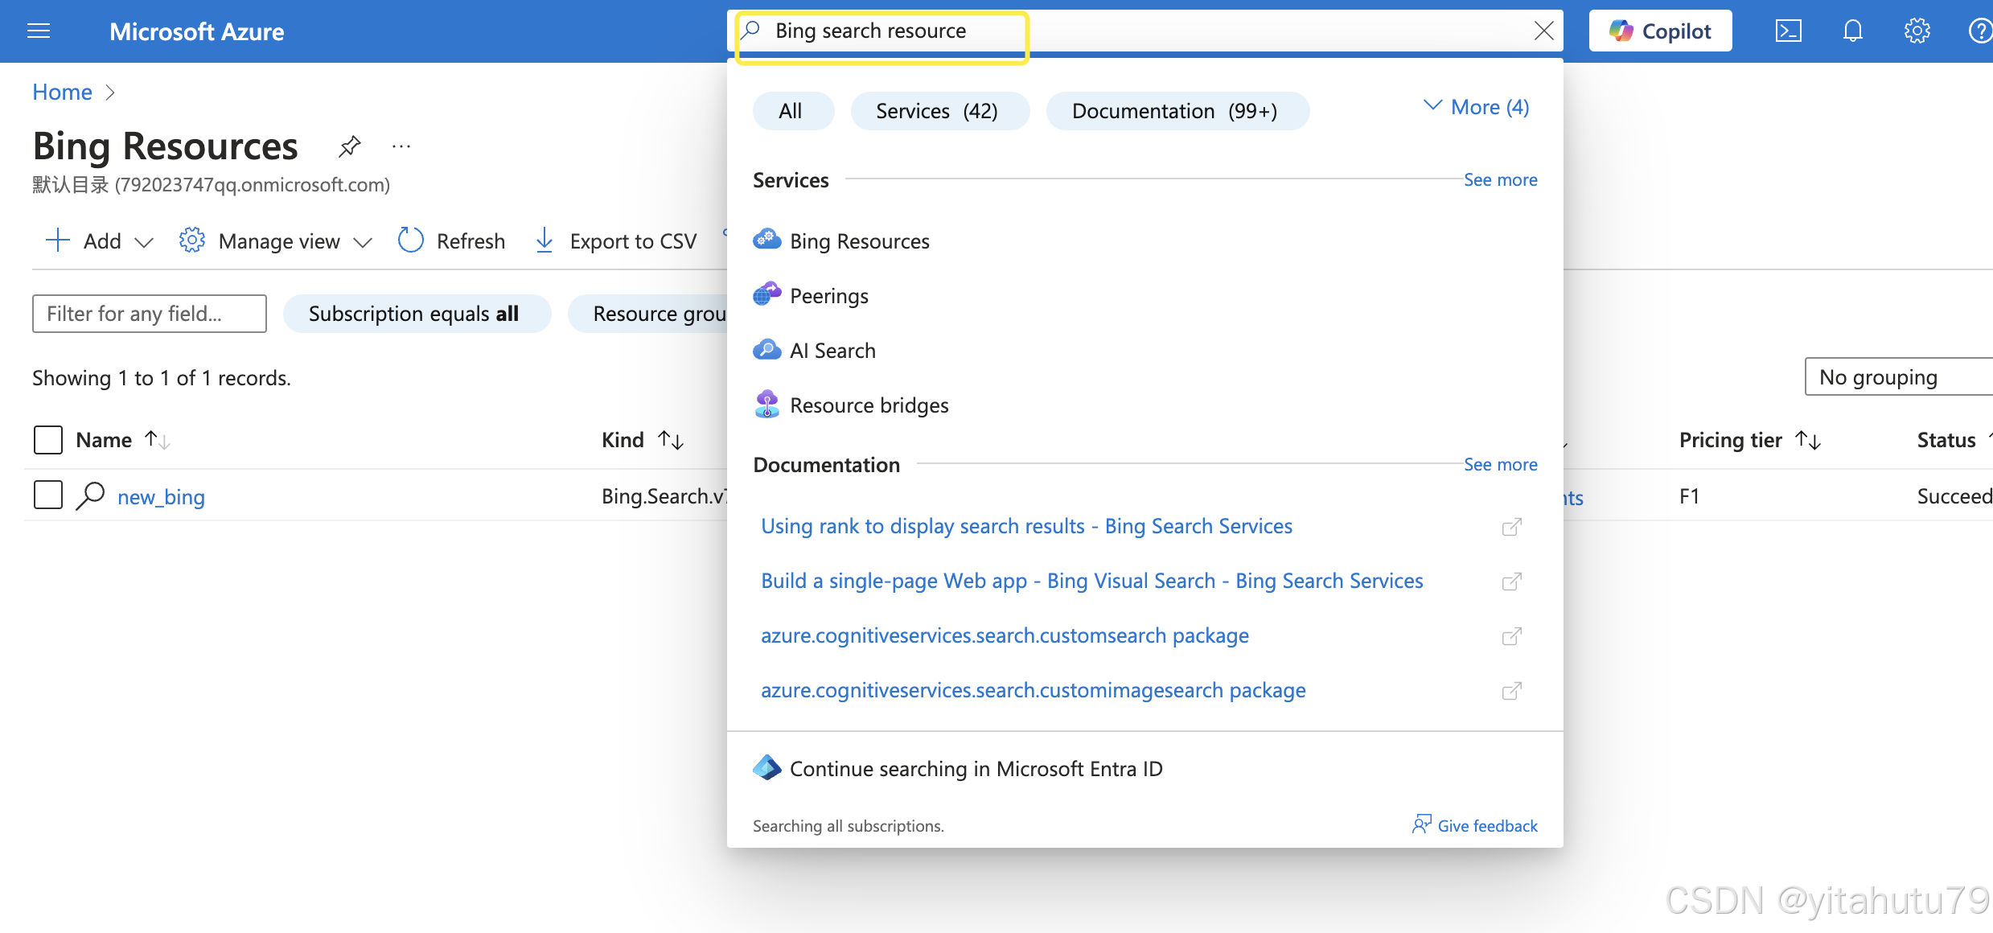The height and width of the screenshot is (933, 1993).
Task: Pin Bing Resources to dashboard
Action: (350, 146)
